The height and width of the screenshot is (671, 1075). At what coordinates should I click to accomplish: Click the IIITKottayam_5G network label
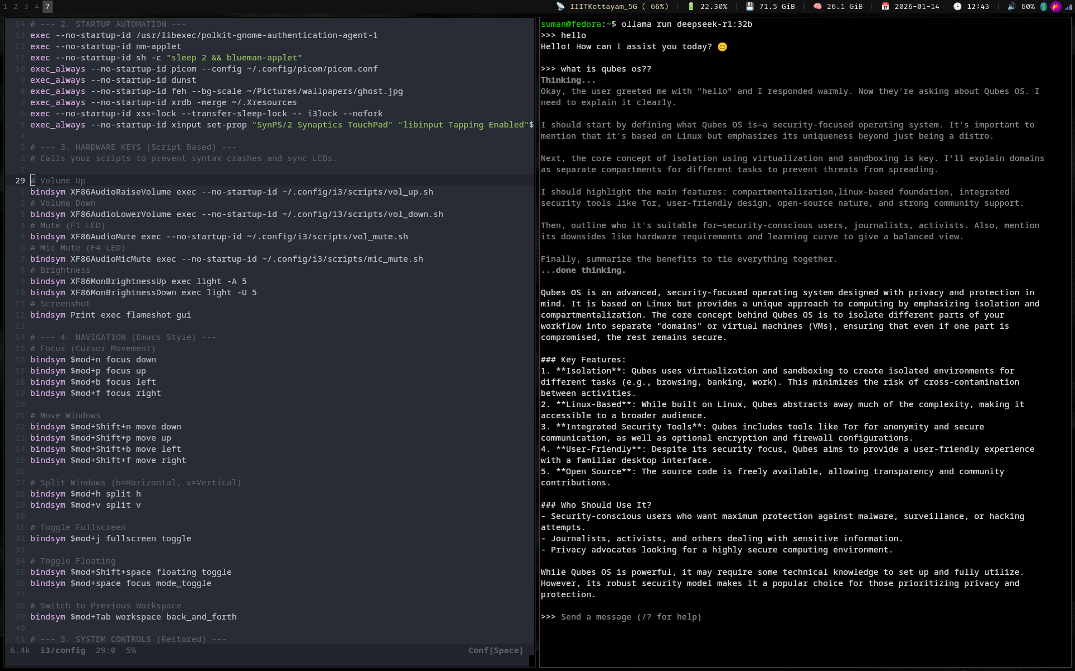(605, 7)
